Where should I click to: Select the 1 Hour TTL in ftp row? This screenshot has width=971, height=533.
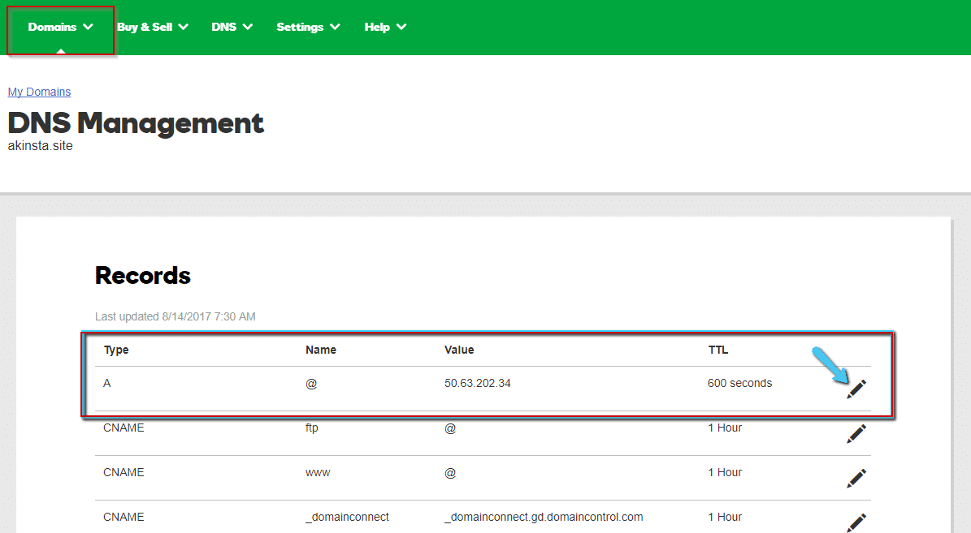(x=725, y=428)
